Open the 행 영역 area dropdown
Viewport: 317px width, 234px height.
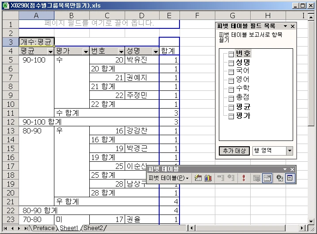click(x=290, y=151)
